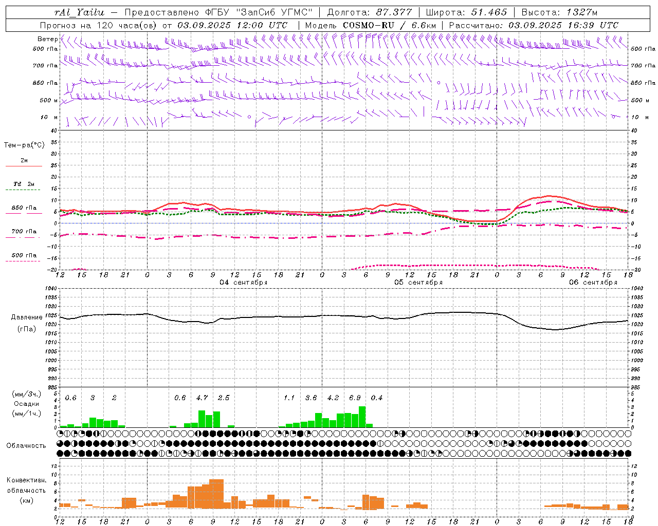Click the 500 м wind level label on left axis
The image size is (658, 526).
49,100
